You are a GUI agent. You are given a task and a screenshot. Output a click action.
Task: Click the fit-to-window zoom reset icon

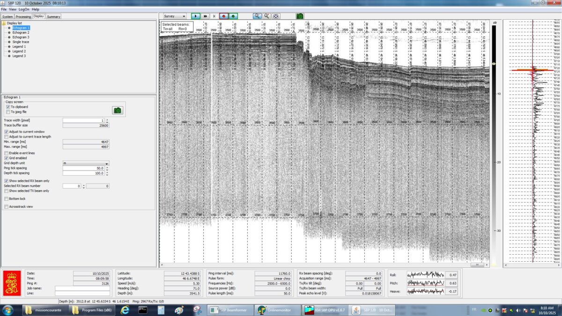pyautogui.click(x=276, y=16)
